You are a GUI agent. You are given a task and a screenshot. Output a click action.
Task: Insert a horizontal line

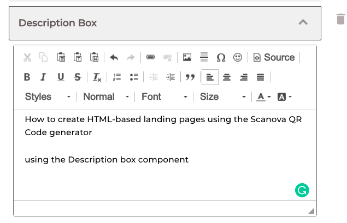204,57
